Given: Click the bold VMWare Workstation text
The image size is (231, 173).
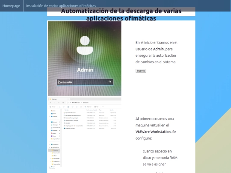Looking at the screenshot, I should point(153,132).
